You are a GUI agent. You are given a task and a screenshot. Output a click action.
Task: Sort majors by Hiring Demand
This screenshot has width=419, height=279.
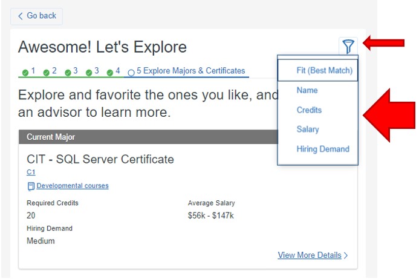pos(323,149)
